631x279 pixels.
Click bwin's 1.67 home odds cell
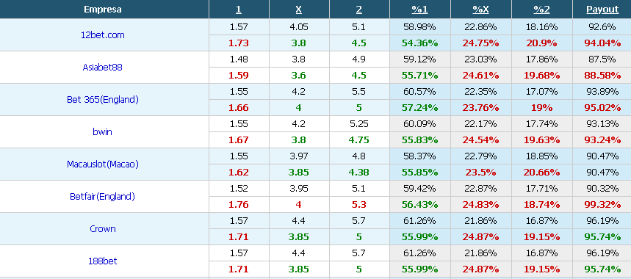coord(239,140)
